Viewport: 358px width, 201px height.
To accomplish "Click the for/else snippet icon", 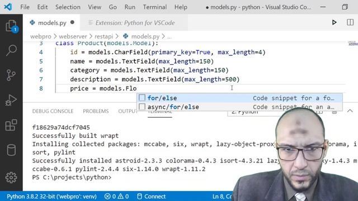I will click(142, 98).
